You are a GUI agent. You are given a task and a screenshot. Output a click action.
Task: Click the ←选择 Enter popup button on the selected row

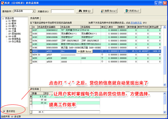pos(85,51)
